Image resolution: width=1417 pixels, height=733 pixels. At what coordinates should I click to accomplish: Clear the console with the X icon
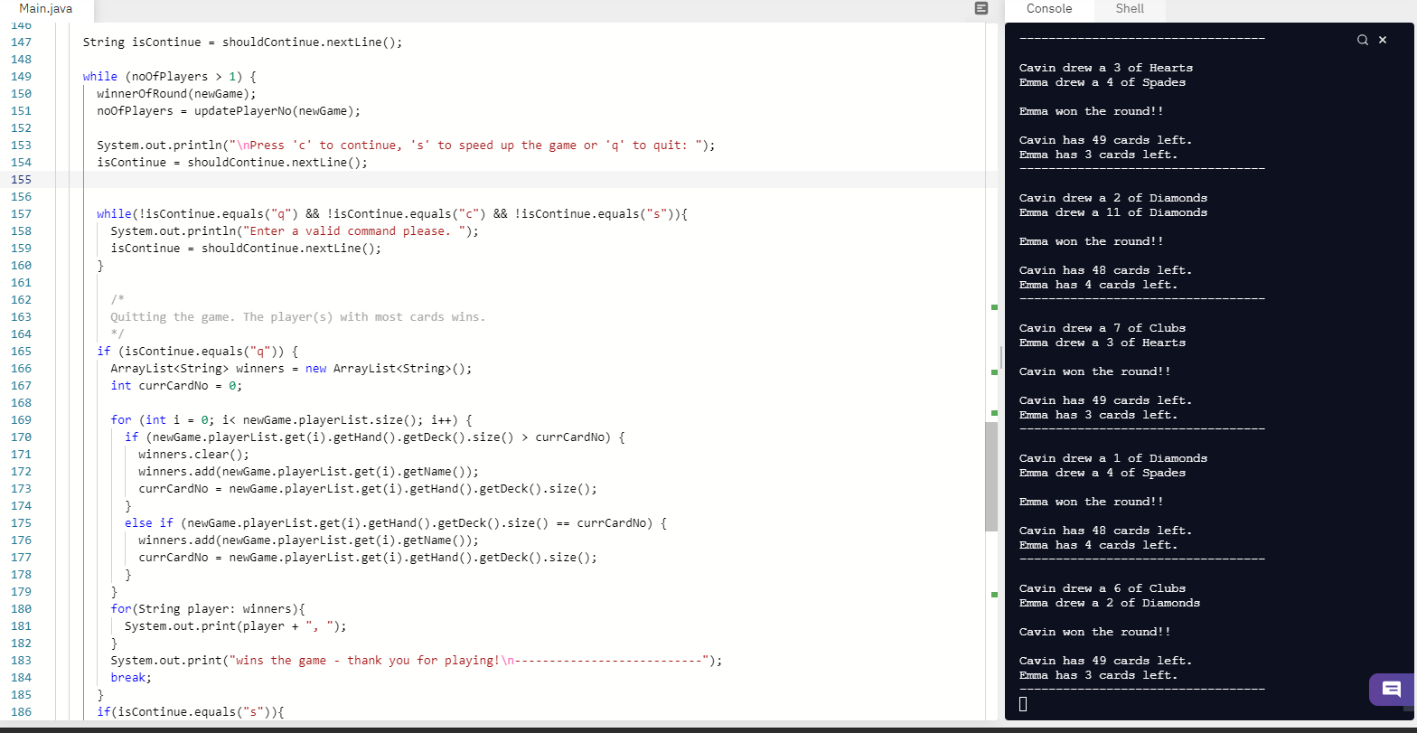click(x=1382, y=40)
